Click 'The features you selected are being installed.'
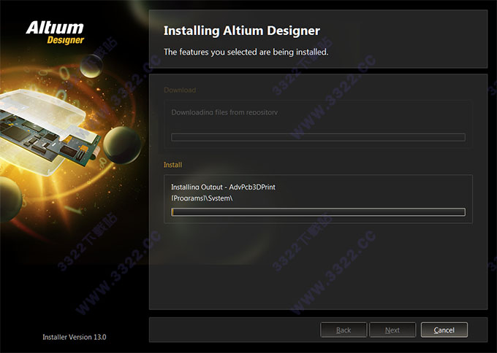 pyautogui.click(x=246, y=52)
